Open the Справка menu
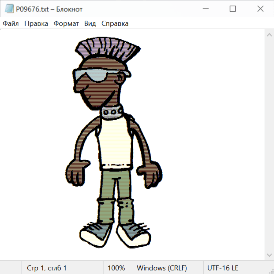The height and width of the screenshot is (274, 274). [x=115, y=24]
